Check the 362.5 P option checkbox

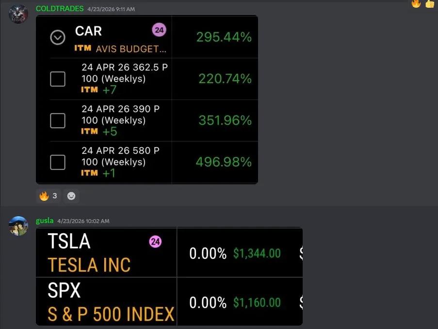pyautogui.click(x=58, y=79)
